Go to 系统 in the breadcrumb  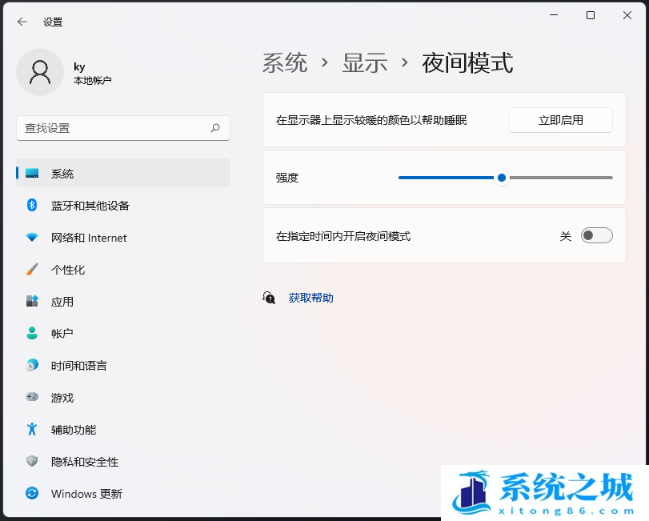pos(285,63)
